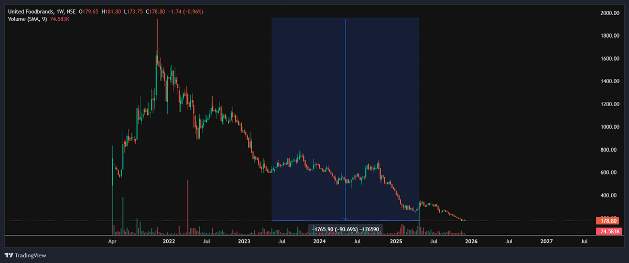
Task: Select the United Foodbrands, 1W, NSE title
Action: pos(41,12)
